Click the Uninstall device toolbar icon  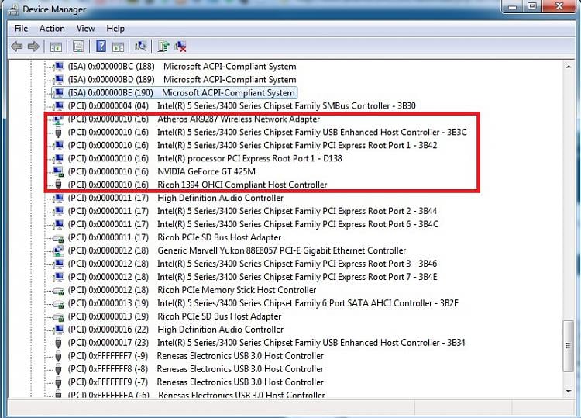pyautogui.click(x=180, y=47)
